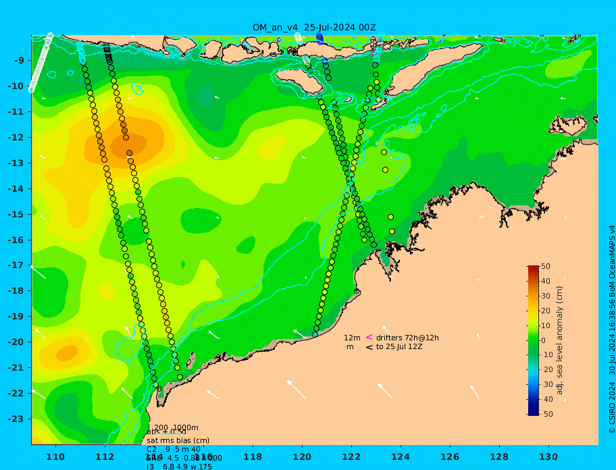
Task: Pick the dark blue bottom of the colorbar
Action: coord(533,413)
